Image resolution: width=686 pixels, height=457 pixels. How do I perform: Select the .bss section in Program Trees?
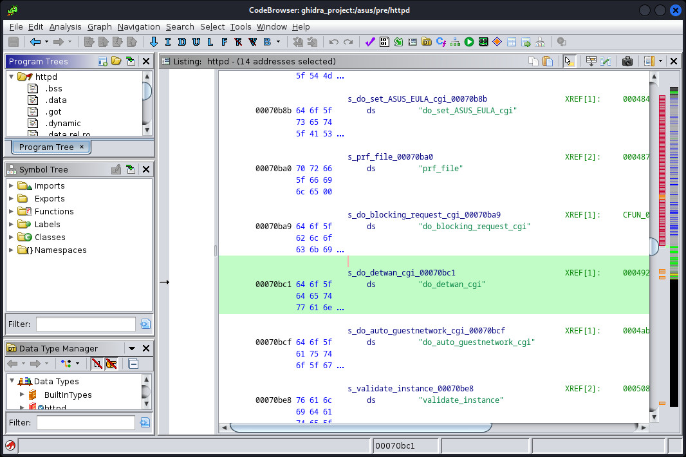53,88
